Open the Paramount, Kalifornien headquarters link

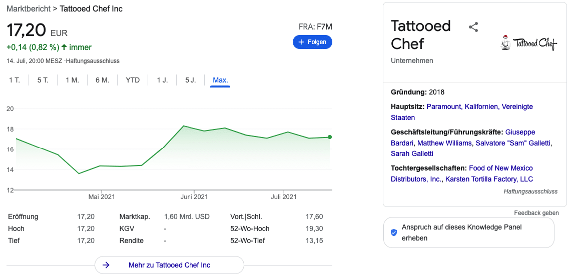(462, 112)
